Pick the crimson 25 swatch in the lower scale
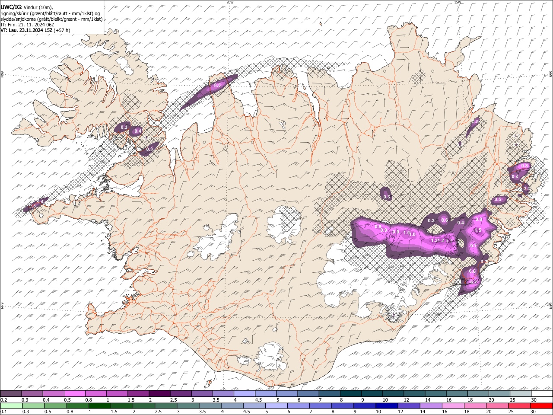The image size is (553, 415). click(x=519, y=405)
